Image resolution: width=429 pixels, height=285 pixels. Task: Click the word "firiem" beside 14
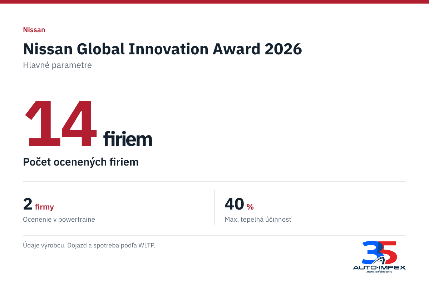[128, 139]
